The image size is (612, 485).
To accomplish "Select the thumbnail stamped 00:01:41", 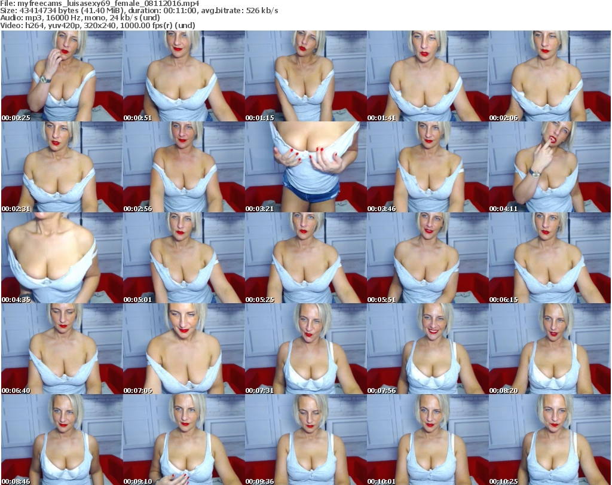I will pyautogui.click(x=428, y=76).
